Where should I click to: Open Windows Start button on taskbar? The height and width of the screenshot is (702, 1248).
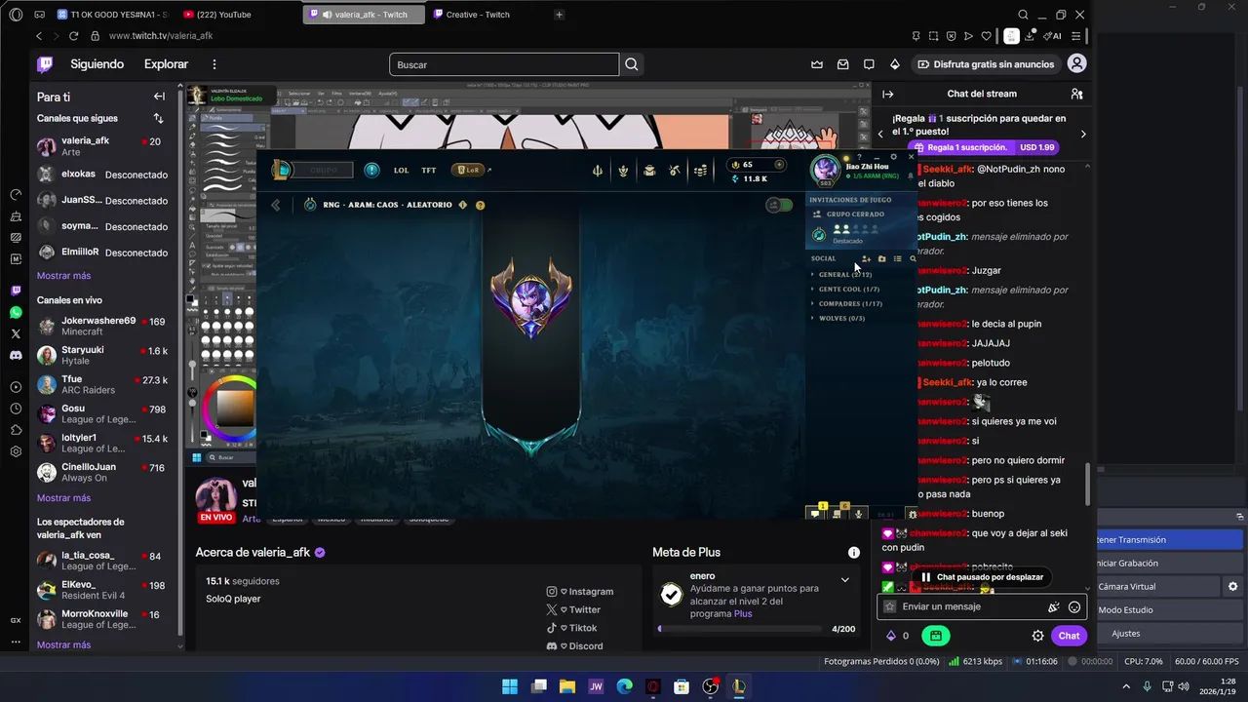tap(510, 686)
